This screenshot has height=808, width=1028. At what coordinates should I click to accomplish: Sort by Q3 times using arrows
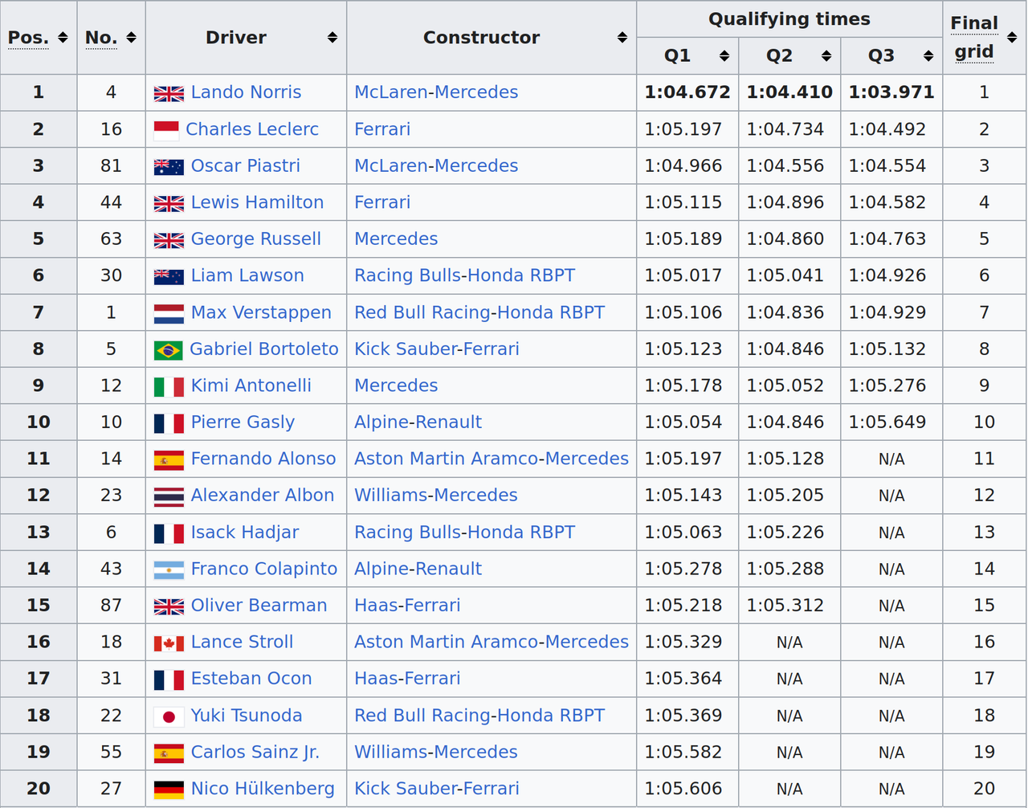click(928, 56)
